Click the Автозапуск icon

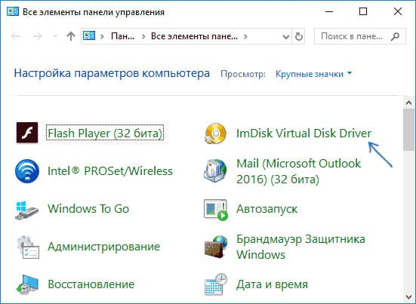[x=216, y=210]
